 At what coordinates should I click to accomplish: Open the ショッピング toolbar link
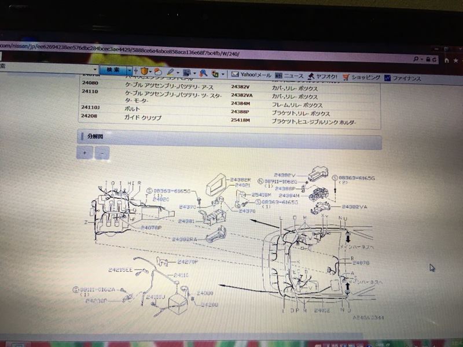[x=366, y=77]
